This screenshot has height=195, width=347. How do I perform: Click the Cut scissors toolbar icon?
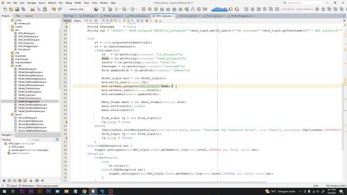(33, 9)
